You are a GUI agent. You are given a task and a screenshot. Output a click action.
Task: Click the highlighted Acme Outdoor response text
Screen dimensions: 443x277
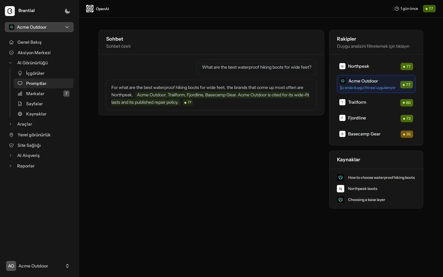[210, 99]
